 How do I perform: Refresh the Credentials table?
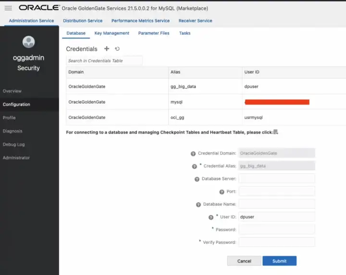click(117, 48)
